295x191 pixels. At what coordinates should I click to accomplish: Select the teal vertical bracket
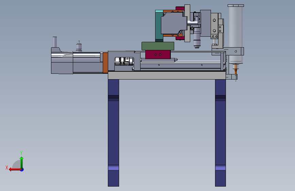159,26
